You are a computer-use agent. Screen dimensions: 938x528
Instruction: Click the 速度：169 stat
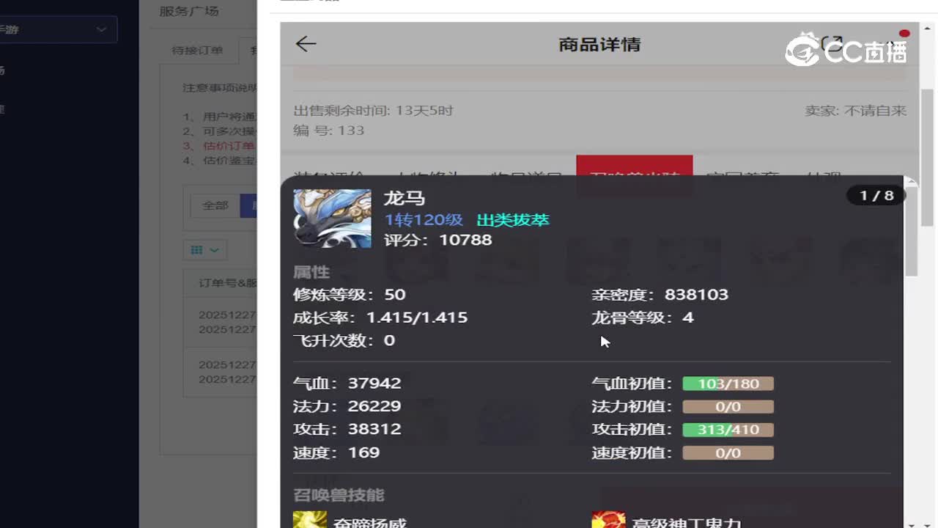[336, 452]
